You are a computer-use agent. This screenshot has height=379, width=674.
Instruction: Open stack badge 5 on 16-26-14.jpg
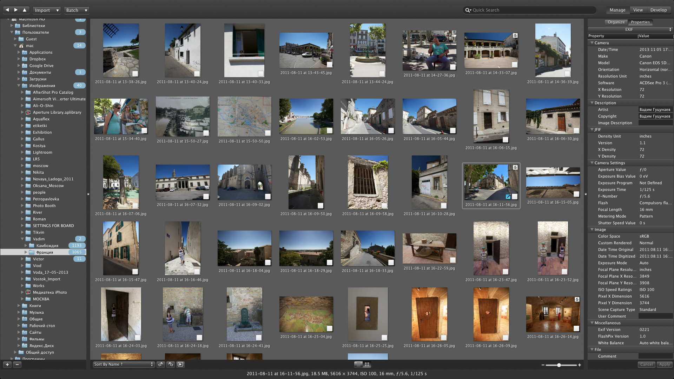tap(577, 299)
